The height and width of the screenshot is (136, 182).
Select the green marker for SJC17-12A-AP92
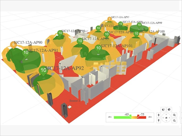(x=43, y=71)
